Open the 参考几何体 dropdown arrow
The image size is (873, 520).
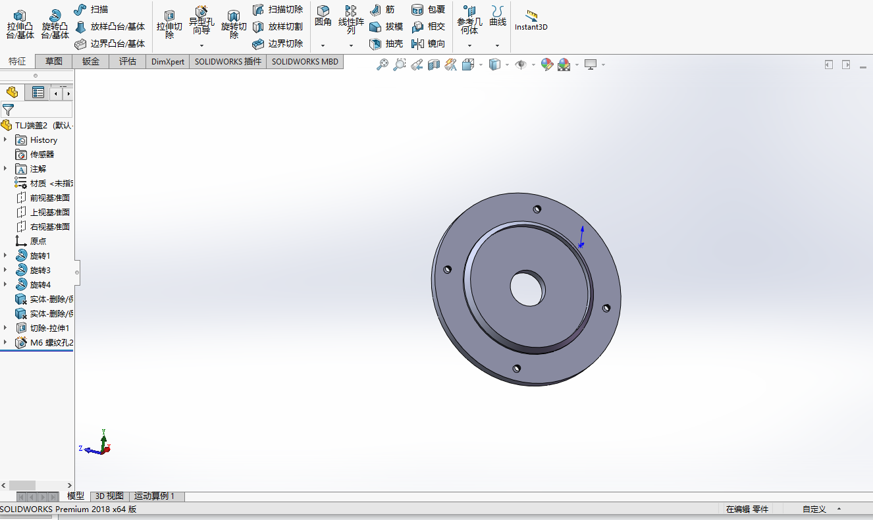click(469, 45)
